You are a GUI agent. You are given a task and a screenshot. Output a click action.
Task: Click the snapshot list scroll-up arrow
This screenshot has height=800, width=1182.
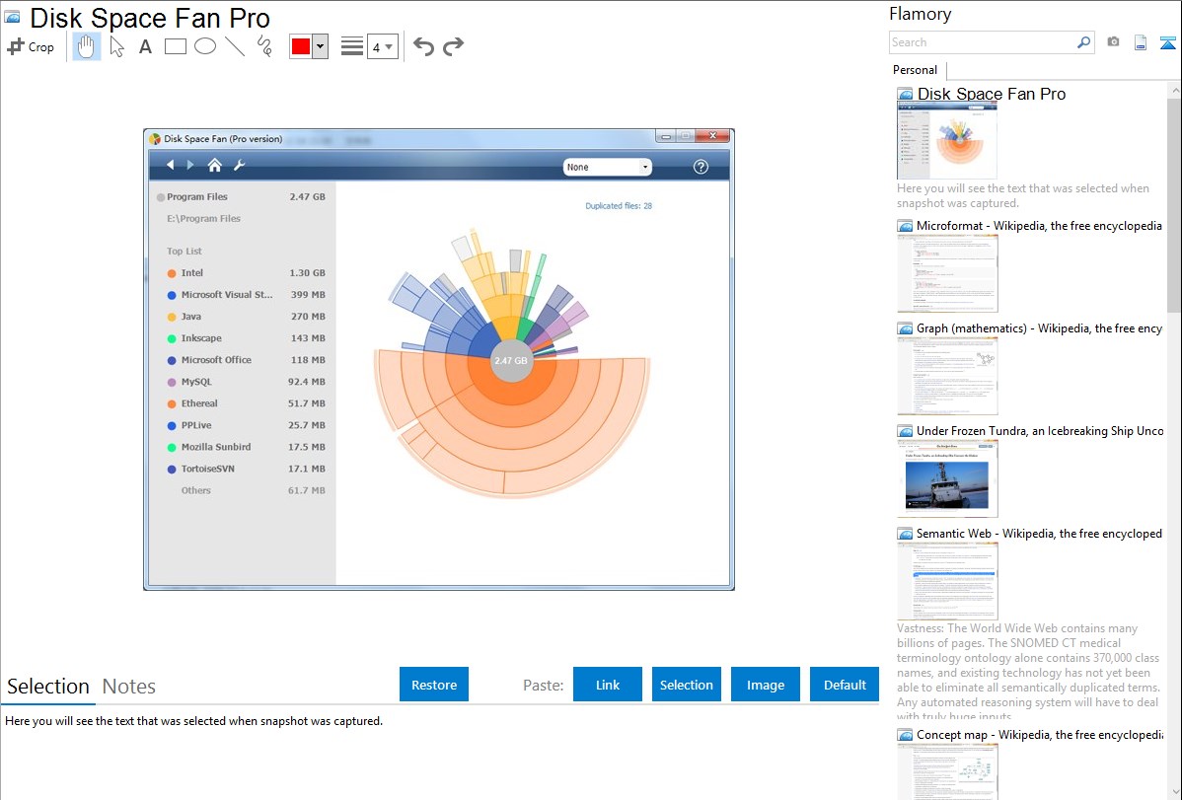click(x=1175, y=90)
